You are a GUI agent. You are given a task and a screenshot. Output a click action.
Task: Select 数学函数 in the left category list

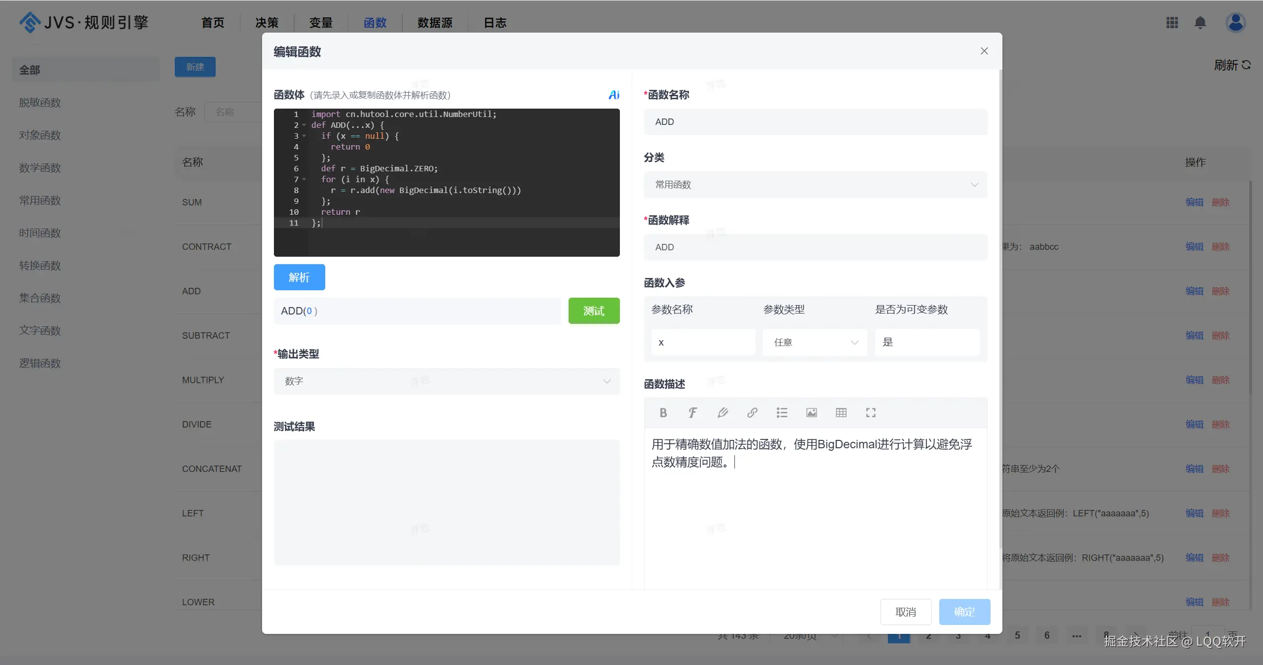click(40, 168)
